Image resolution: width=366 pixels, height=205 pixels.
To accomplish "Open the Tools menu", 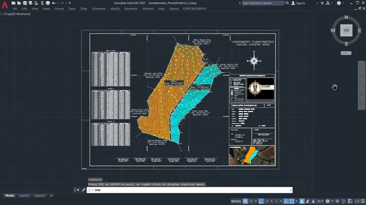I will pyautogui.click(x=72, y=9).
